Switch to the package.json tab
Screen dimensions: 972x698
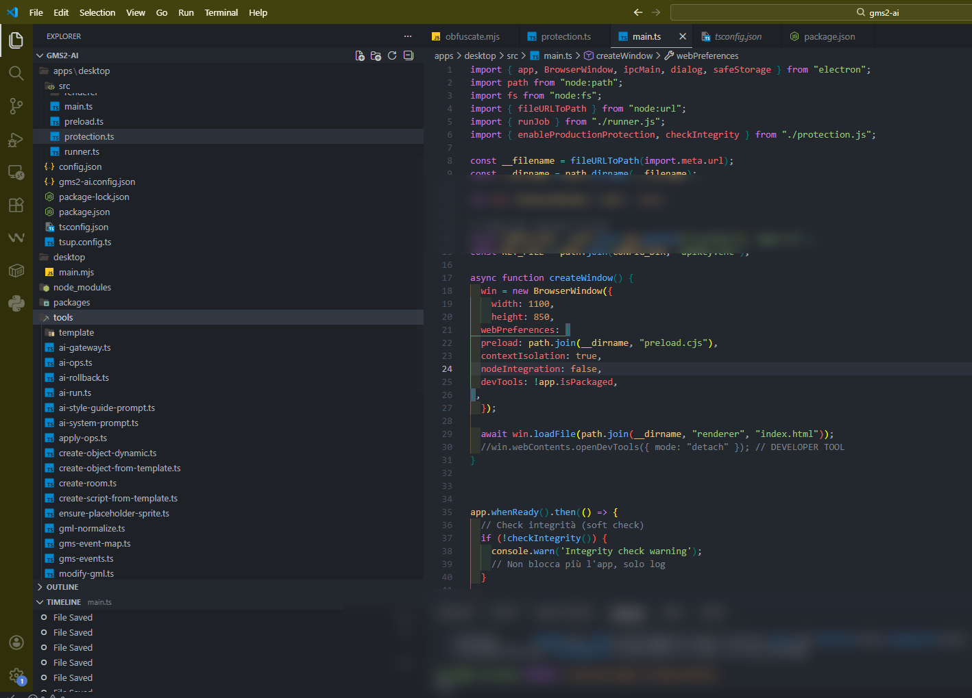[829, 36]
